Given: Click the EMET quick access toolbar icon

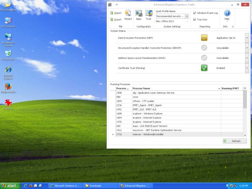Looking at the screenshot, I should [x=110, y=5].
